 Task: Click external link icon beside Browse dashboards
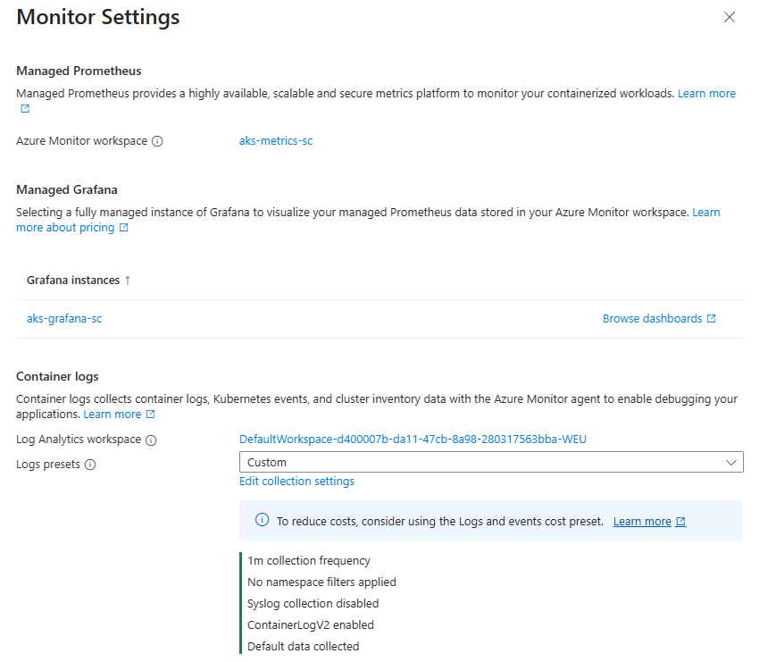pos(712,319)
